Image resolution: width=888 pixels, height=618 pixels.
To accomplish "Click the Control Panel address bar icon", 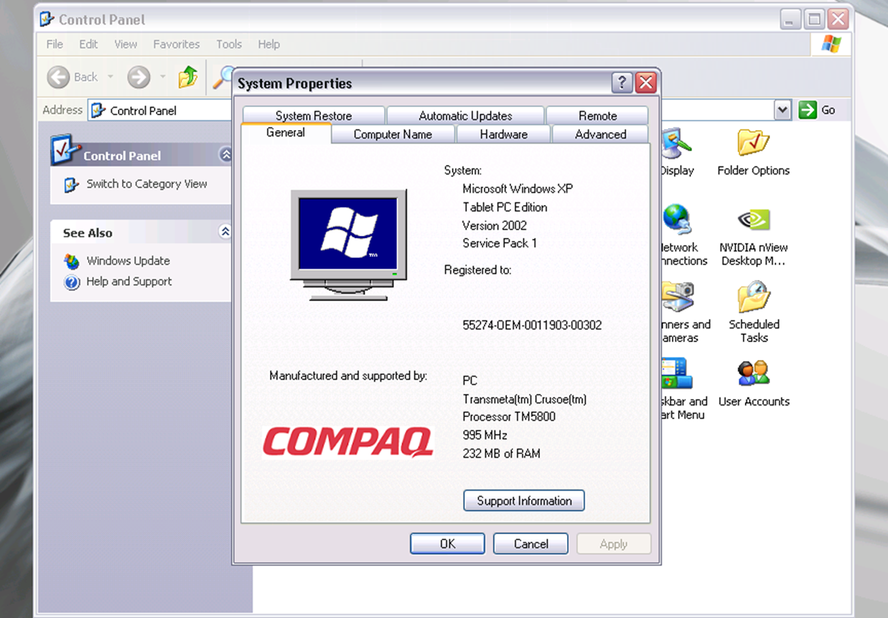I will tap(99, 110).
